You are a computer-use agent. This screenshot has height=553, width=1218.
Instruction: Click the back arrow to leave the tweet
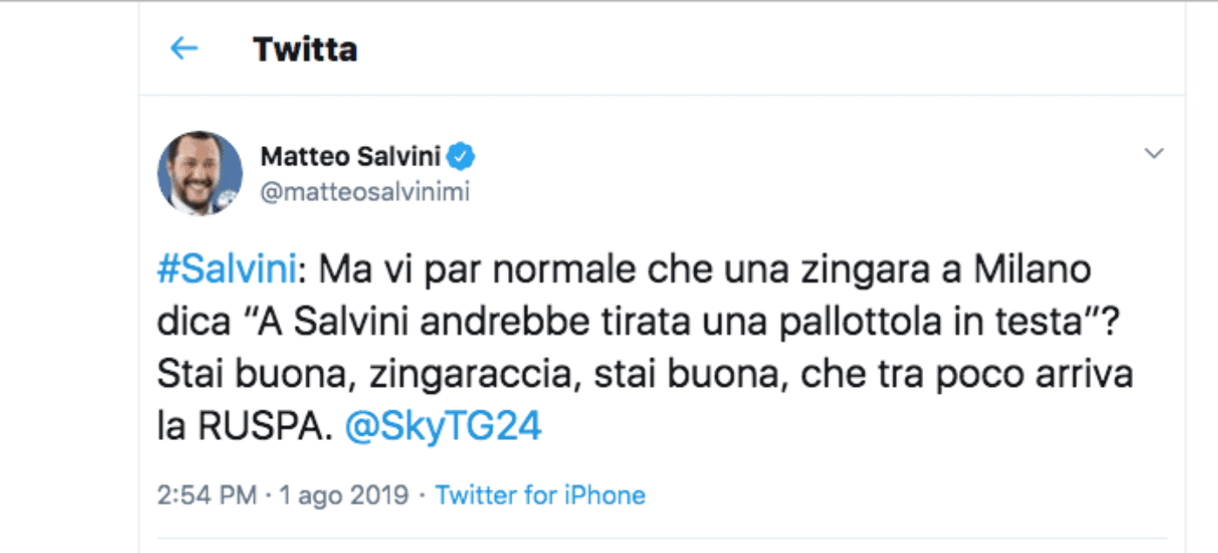click(183, 49)
